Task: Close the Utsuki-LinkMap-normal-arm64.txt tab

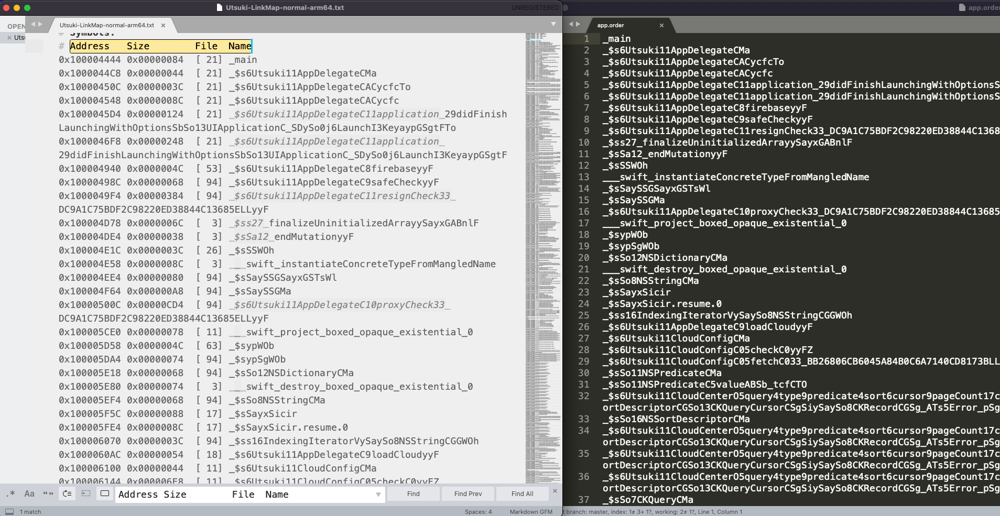Action: tap(164, 25)
